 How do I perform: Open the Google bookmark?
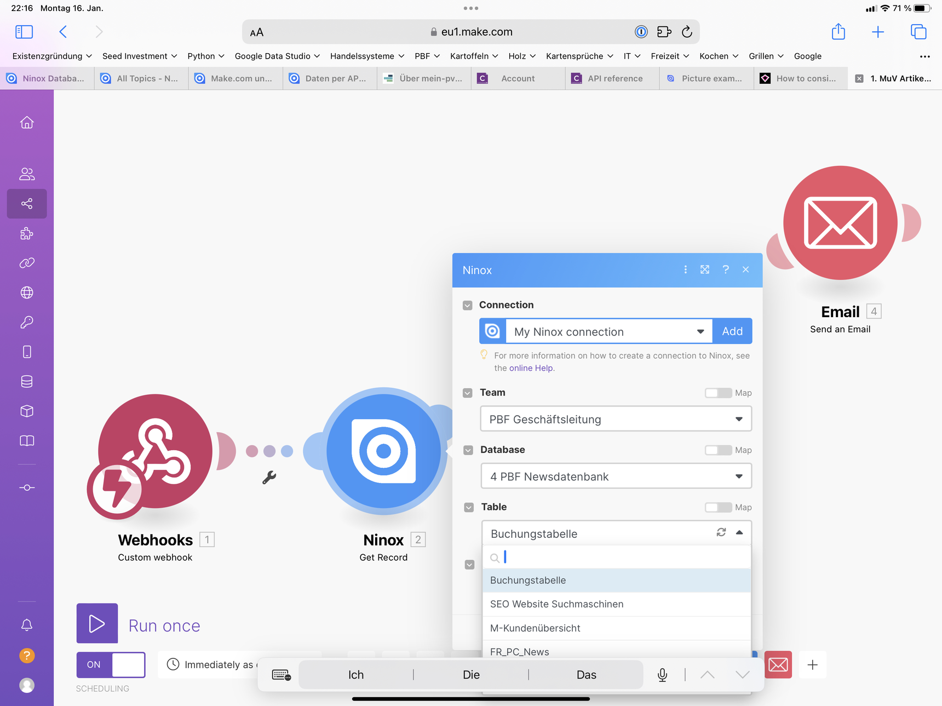tap(807, 56)
